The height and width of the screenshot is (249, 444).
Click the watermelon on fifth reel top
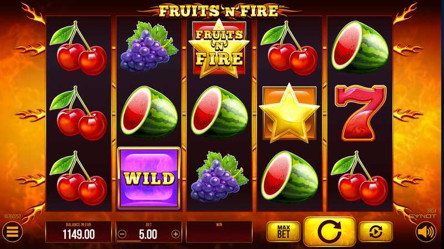[360, 47]
